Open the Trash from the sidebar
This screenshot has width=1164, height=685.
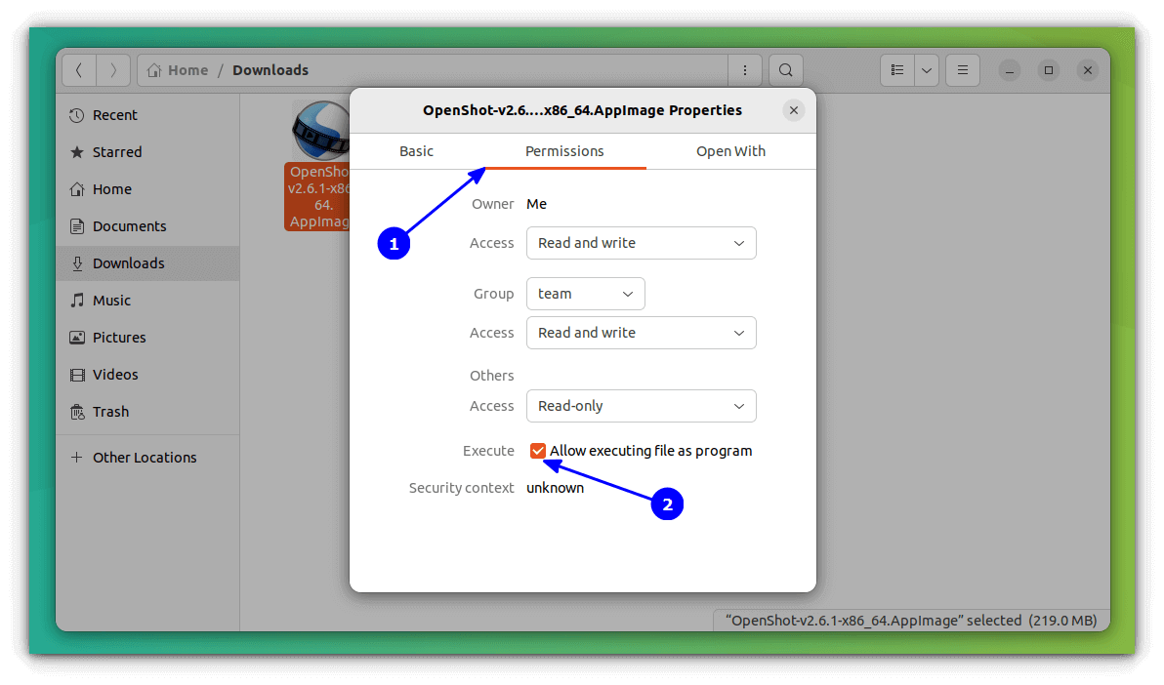109,411
